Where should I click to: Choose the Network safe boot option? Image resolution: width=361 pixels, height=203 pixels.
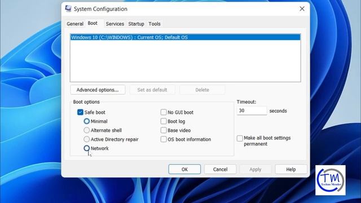click(x=86, y=148)
